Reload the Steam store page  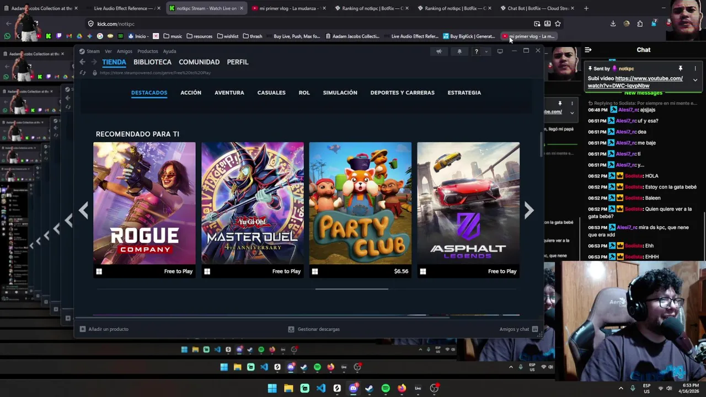click(x=83, y=73)
